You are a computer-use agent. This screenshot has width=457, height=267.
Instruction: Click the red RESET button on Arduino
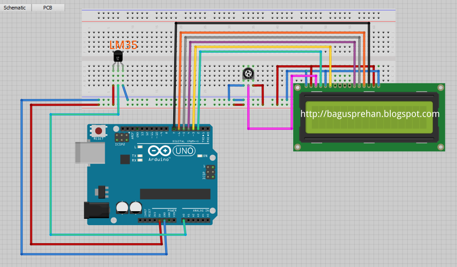point(98,131)
